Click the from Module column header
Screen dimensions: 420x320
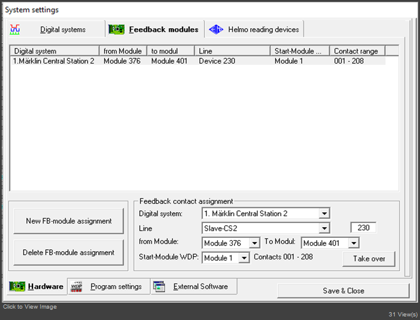tap(123, 51)
